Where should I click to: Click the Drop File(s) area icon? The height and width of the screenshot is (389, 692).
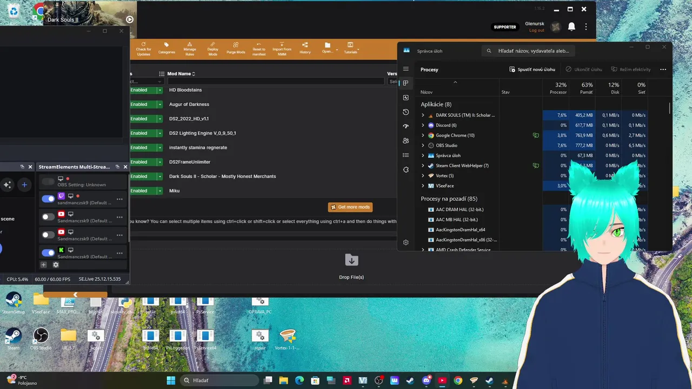point(351,260)
